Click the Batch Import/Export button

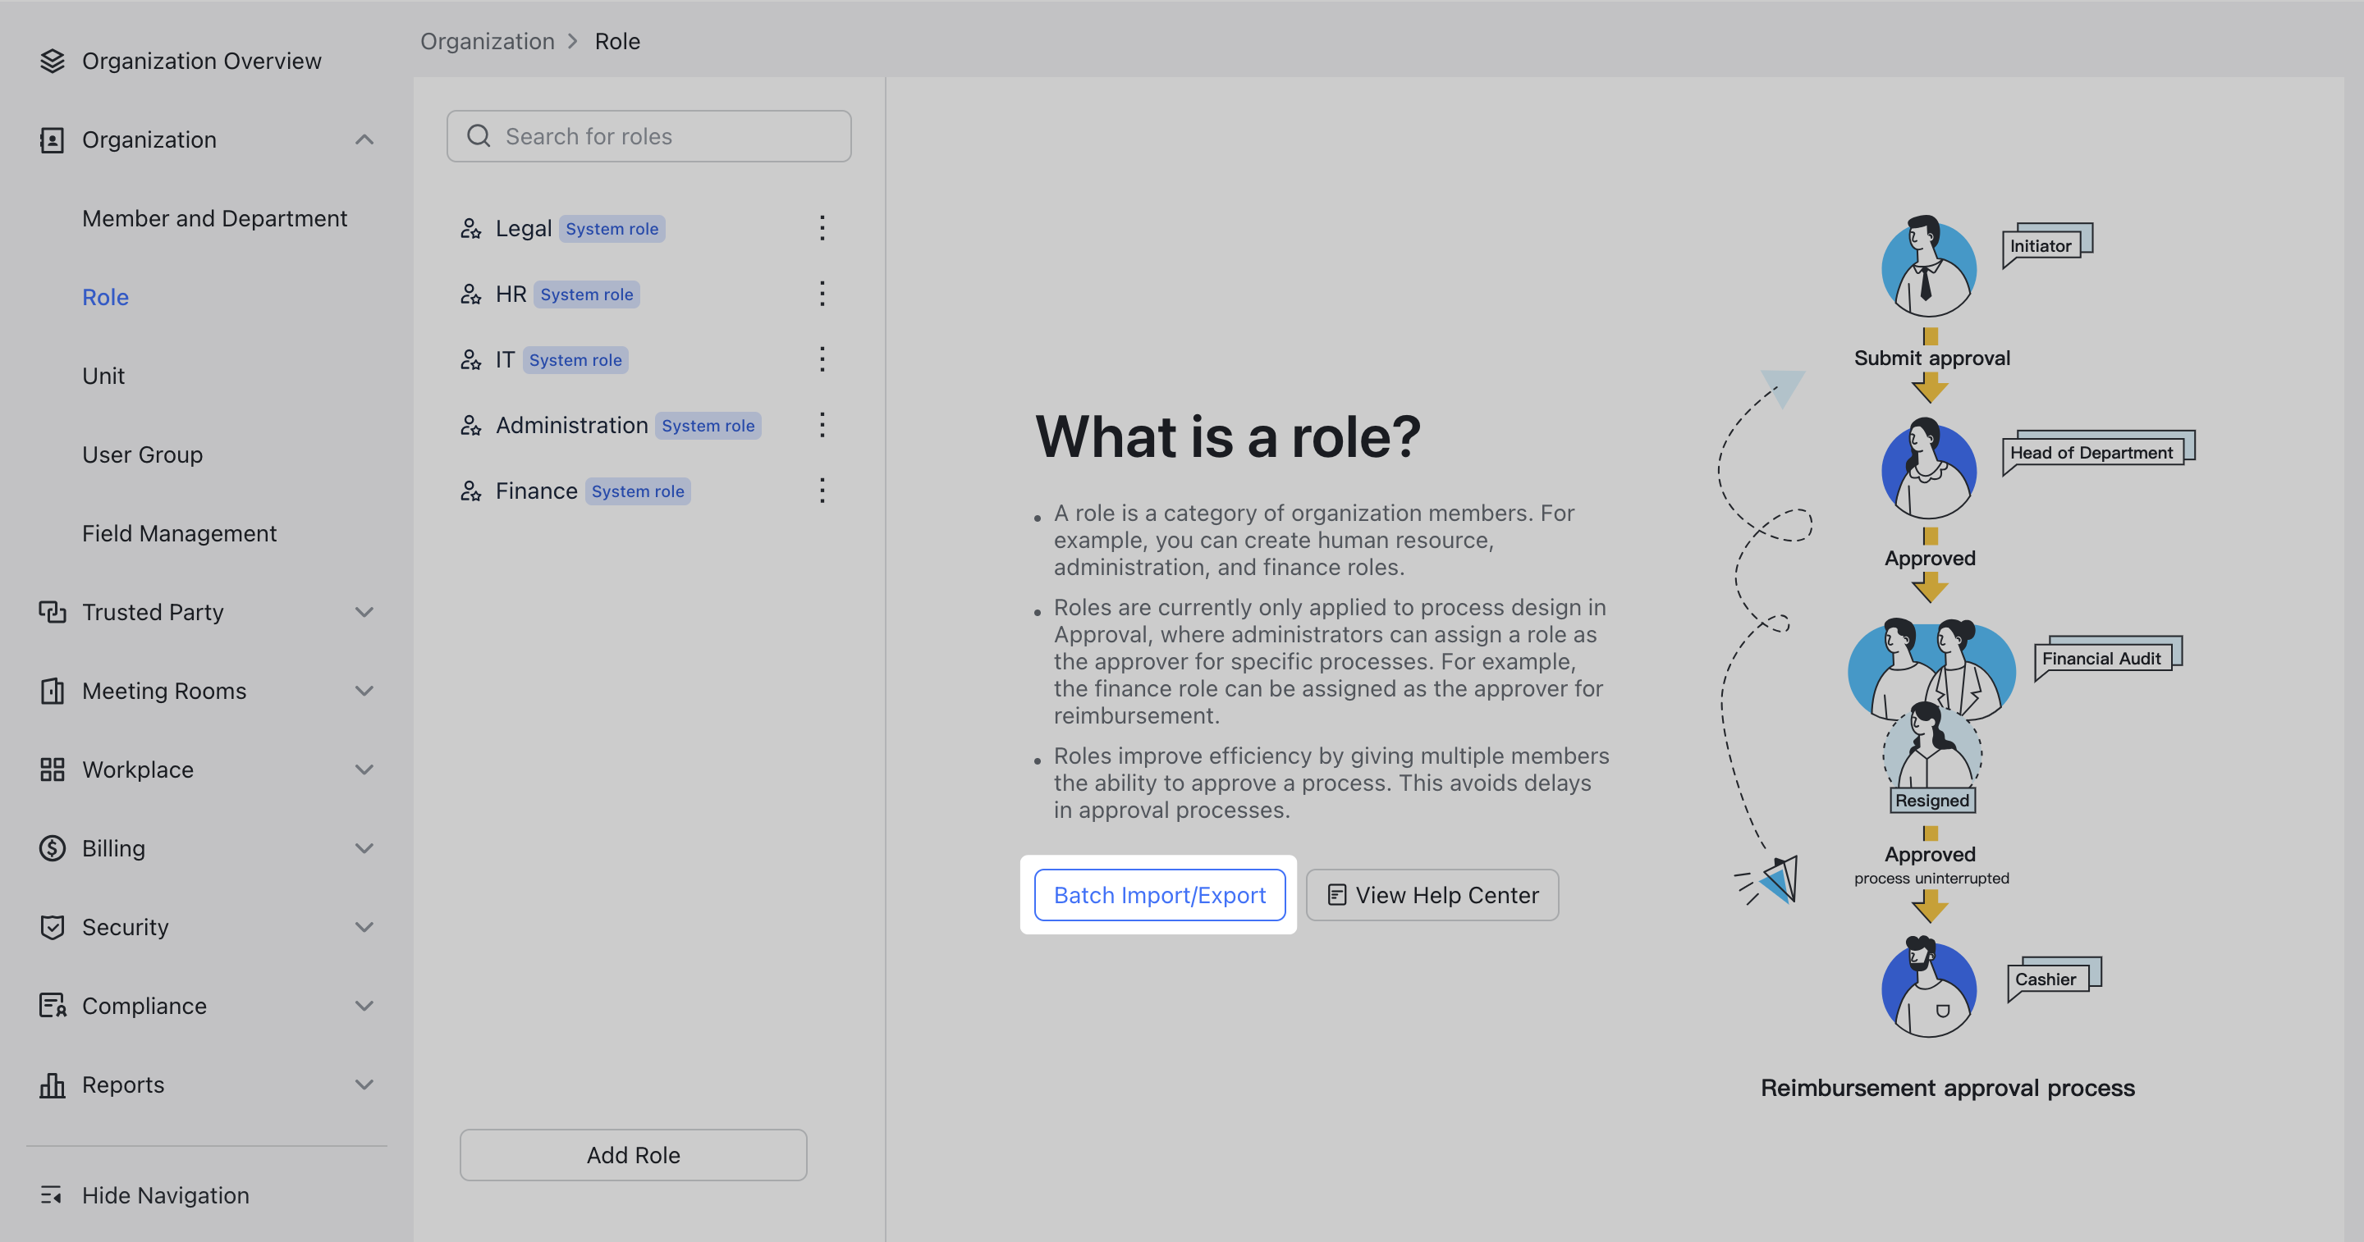point(1160,894)
